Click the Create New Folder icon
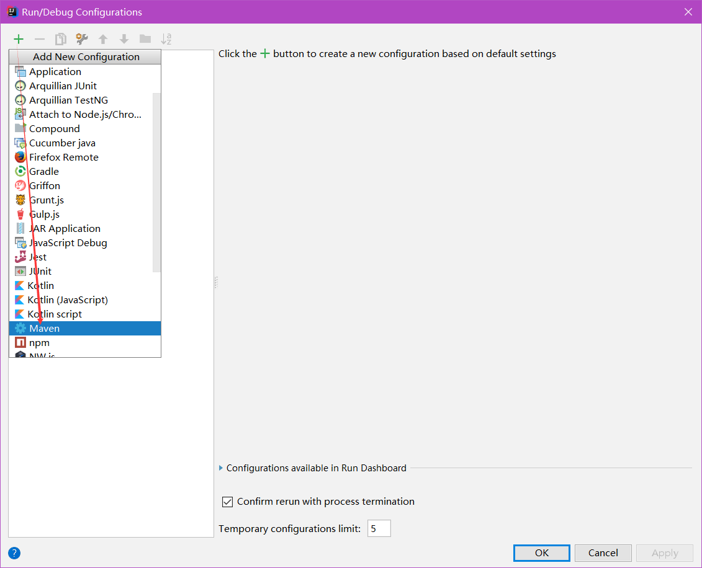 [145, 39]
